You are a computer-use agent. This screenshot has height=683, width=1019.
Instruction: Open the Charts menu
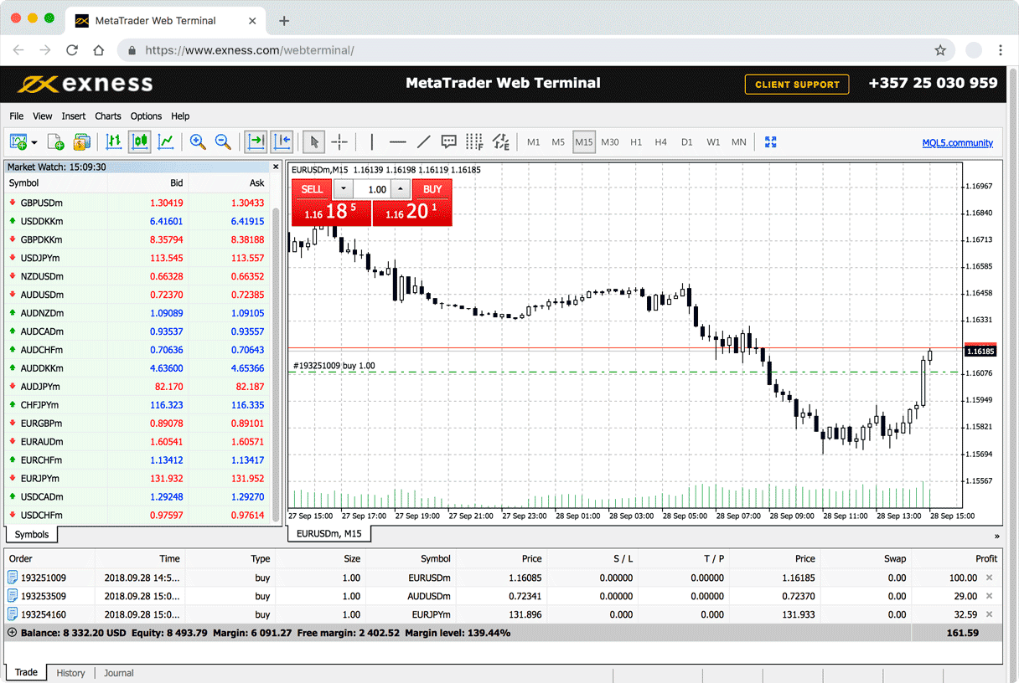tap(108, 116)
